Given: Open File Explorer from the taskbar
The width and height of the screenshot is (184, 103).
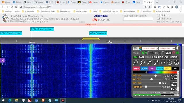Looking at the screenshot, I should tap(17, 100).
